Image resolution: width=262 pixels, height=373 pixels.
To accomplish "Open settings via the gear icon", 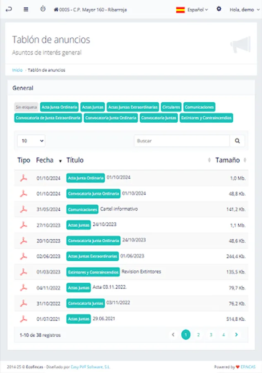I will pos(218,9).
